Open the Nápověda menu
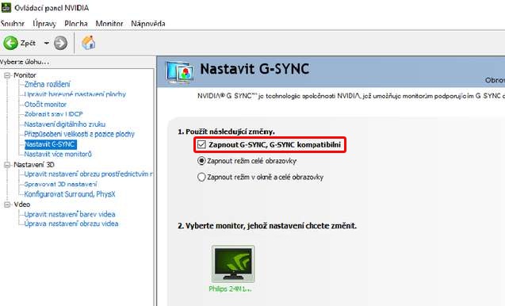505x306 pixels. tap(147, 24)
